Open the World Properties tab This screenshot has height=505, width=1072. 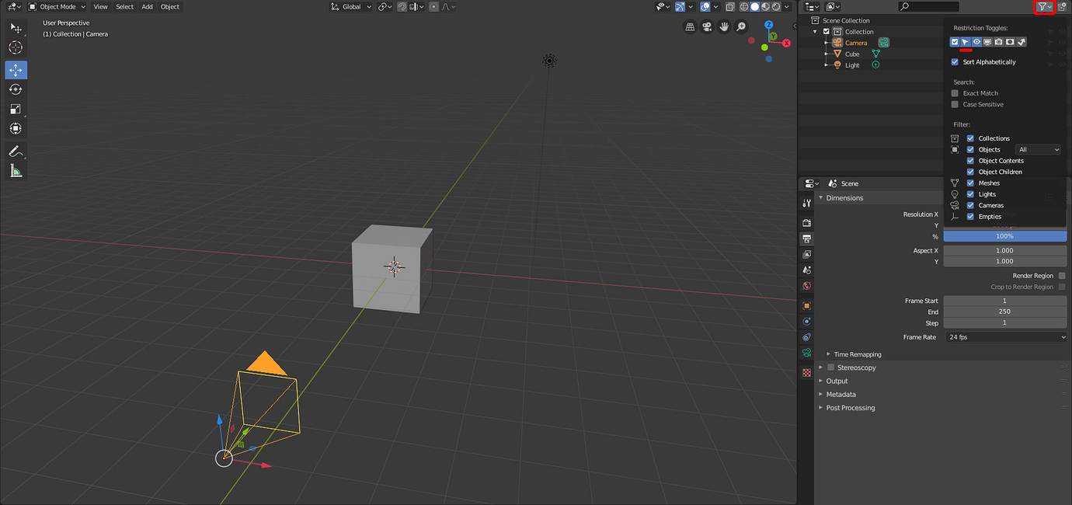(x=806, y=286)
